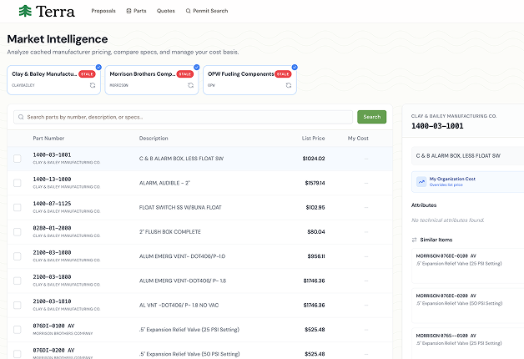The image size is (524, 359).
Task: Click C & B ALARM BOX description field in panel
Action: (x=468, y=156)
